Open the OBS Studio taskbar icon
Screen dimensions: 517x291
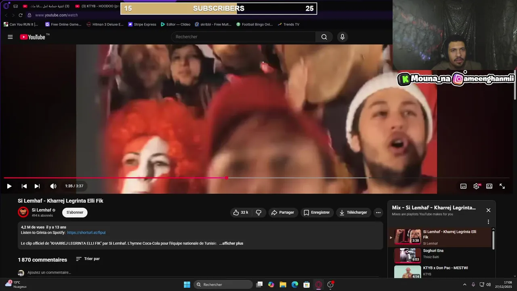330,285
